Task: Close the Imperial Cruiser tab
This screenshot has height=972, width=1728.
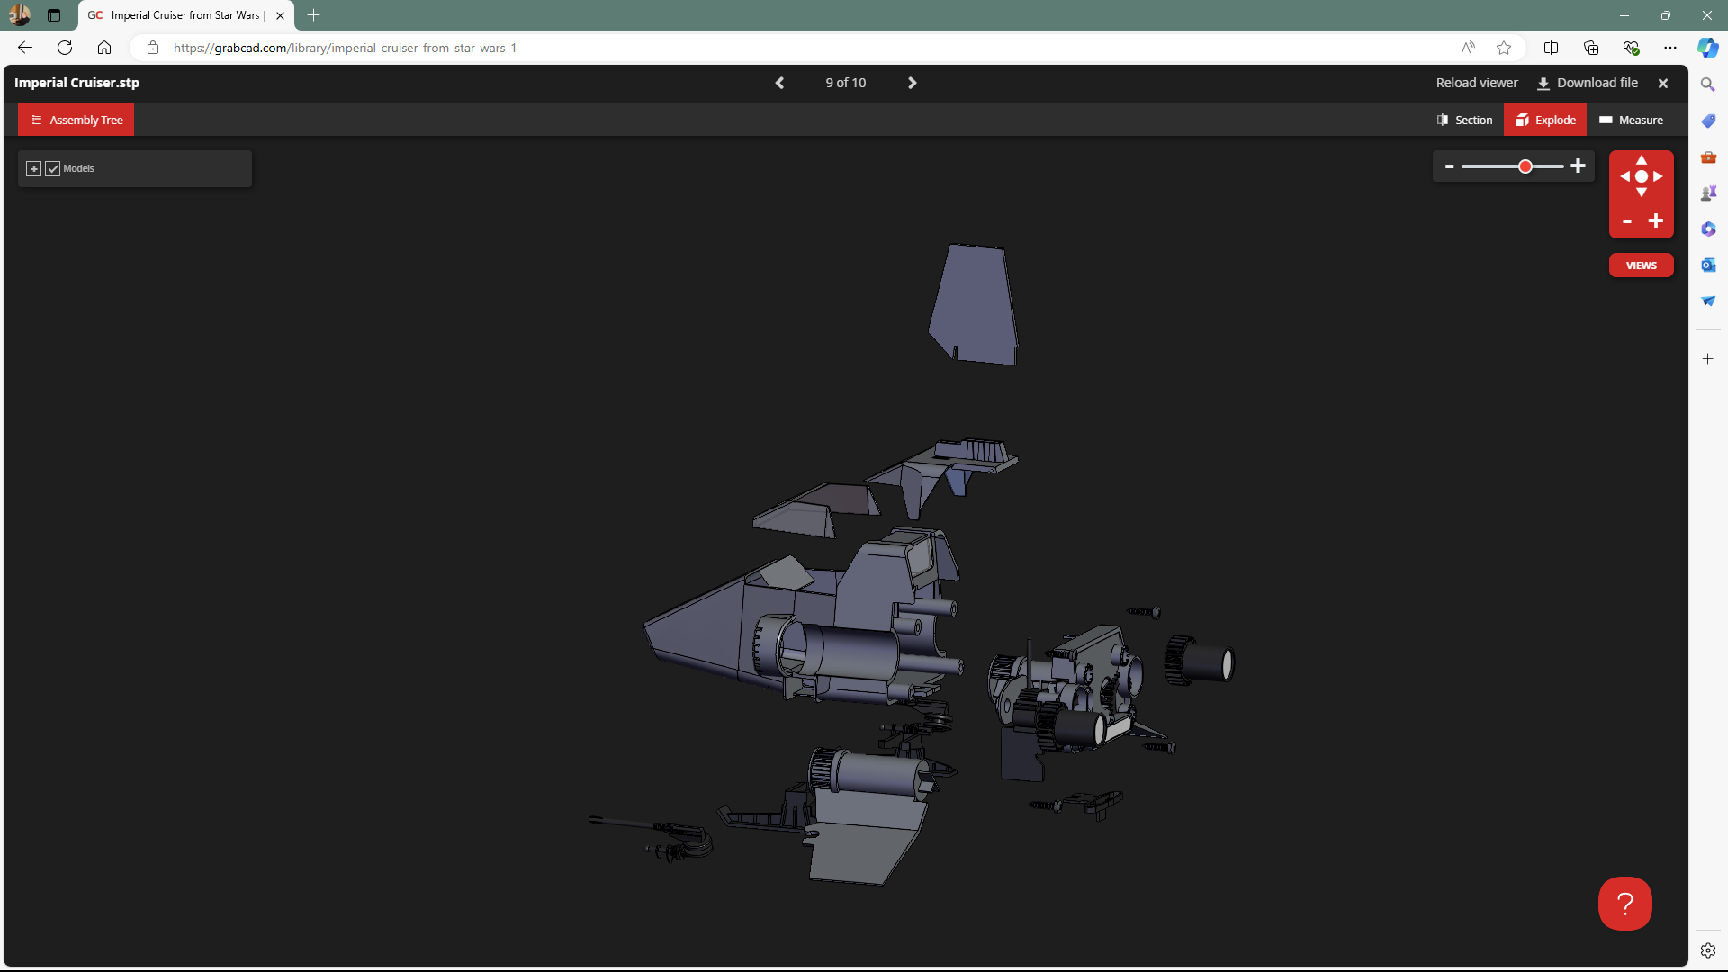Action: pos(280,15)
